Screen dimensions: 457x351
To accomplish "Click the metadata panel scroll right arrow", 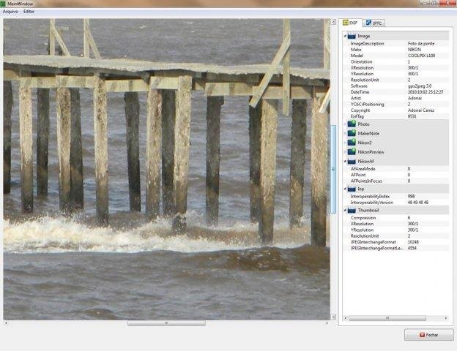I will [x=446, y=318].
